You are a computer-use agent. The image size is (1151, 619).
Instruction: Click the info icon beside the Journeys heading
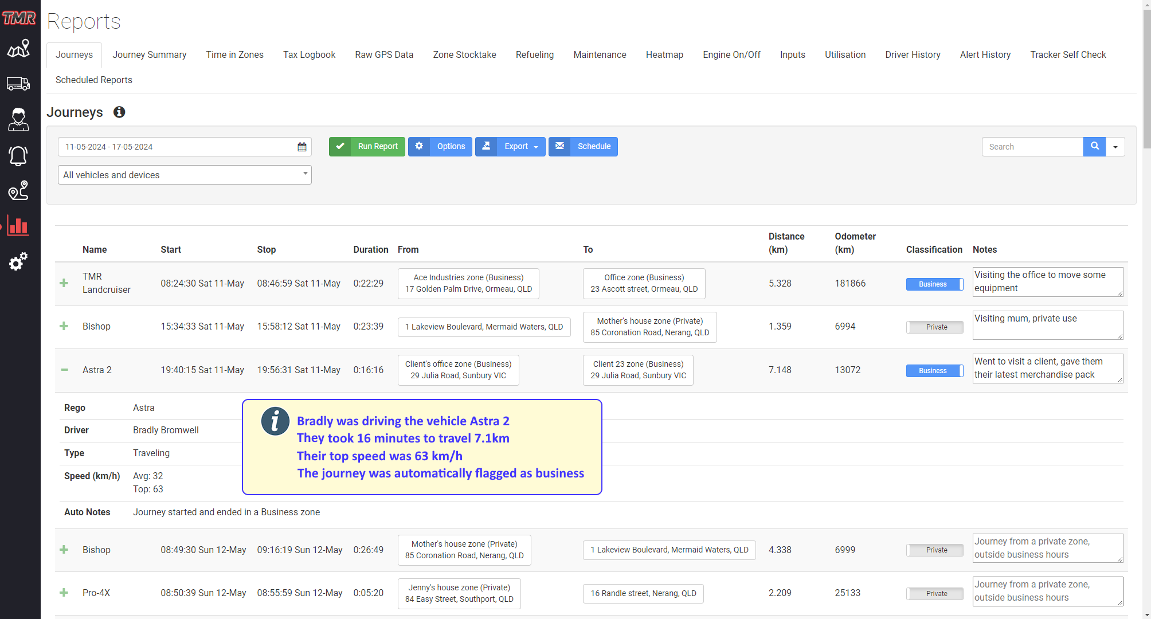click(119, 112)
